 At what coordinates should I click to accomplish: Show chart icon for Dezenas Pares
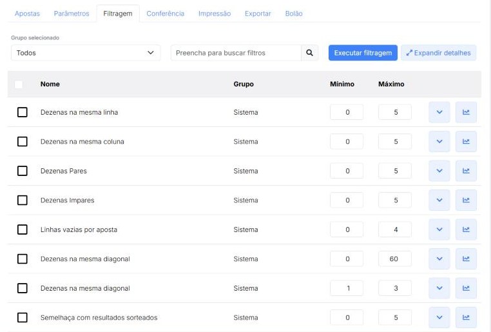466,171
